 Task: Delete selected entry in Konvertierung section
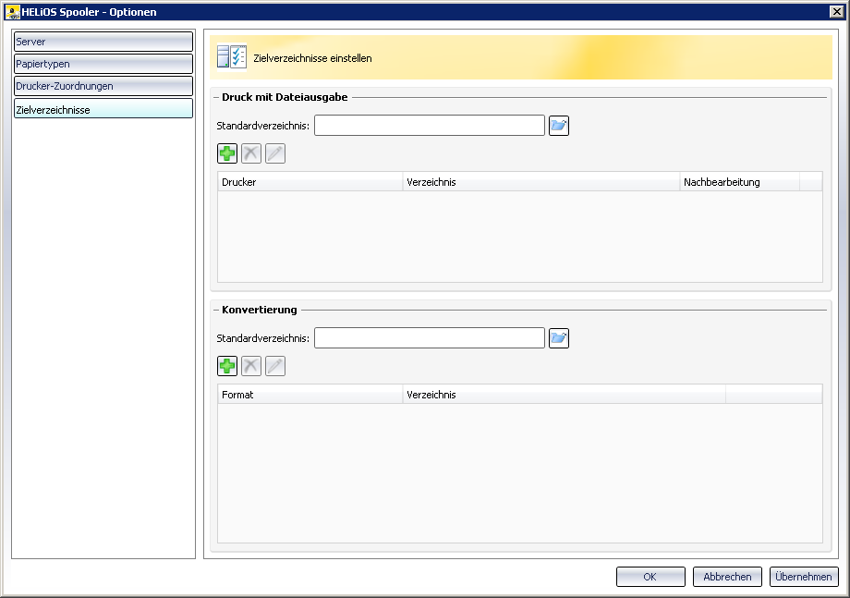click(251, 366)
